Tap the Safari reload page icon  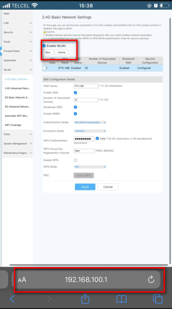pyautogui.click(x=151, y=279)
